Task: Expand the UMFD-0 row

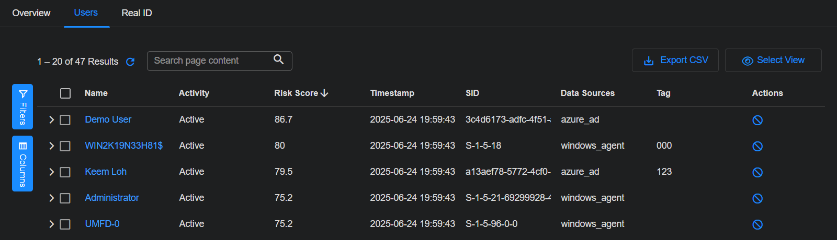Action: [51, 224]
